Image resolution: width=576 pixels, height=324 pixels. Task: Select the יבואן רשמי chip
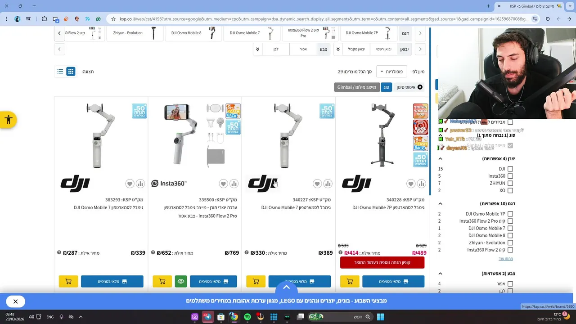click(383, 49)
